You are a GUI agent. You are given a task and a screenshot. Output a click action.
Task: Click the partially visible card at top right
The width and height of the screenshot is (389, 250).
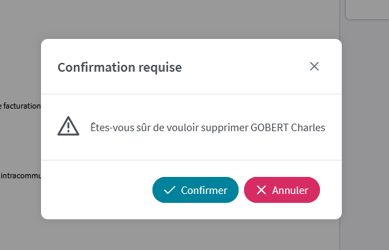pyautogui.click(x=367, y=10)
